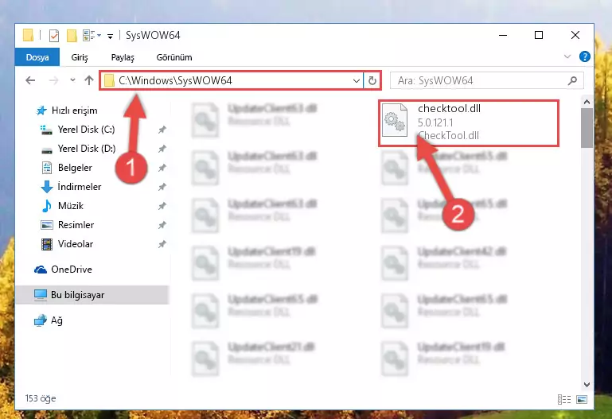Open the Dosya file menu

point(37,57)
